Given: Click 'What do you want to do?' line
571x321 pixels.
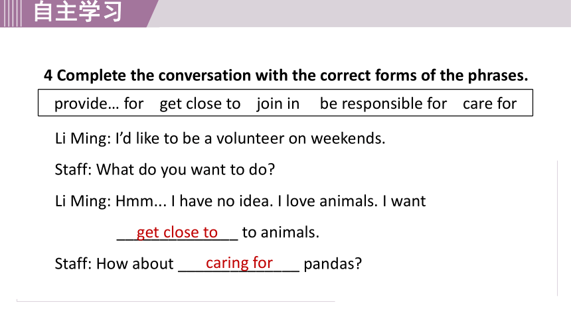Looking at the screenshot, I should (165, 170).
